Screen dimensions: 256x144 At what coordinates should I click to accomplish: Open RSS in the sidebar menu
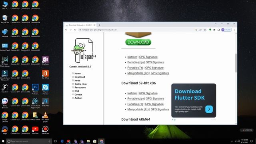point(77,91)
